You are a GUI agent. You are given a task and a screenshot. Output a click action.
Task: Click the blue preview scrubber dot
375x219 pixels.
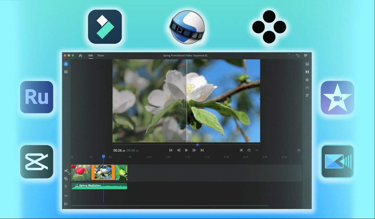(x=197, y=145)
